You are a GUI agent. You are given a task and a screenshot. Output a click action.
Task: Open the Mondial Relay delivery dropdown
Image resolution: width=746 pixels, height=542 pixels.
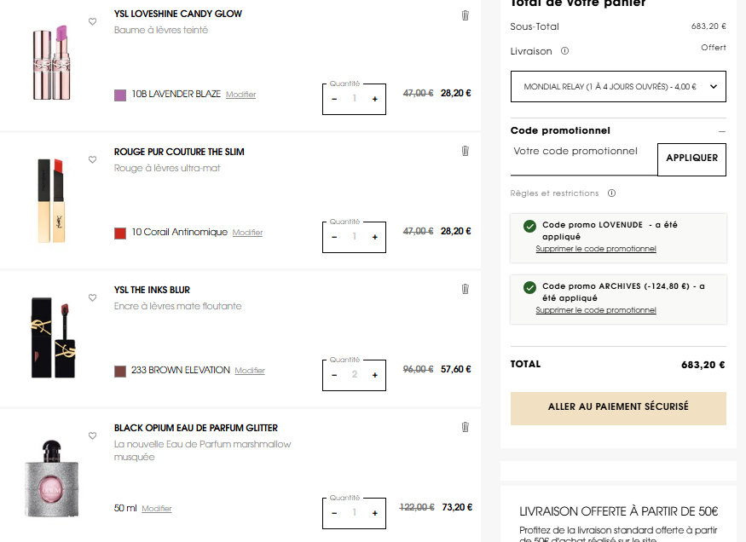[618, 87]
